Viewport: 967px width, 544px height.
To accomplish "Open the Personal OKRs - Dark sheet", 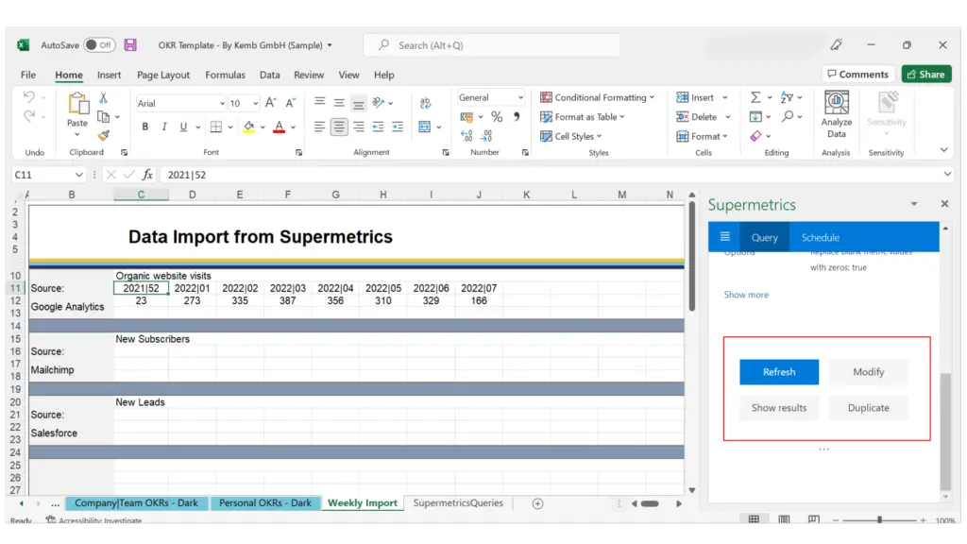I will pos(265,502).
